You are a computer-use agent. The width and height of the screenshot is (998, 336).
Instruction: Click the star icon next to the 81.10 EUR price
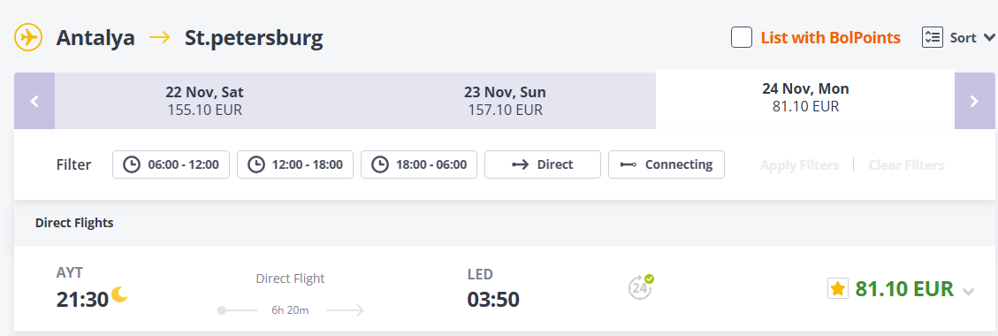click(838, 289)
